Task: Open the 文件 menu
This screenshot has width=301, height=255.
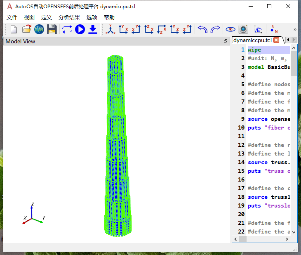Action: pos(12,17)
